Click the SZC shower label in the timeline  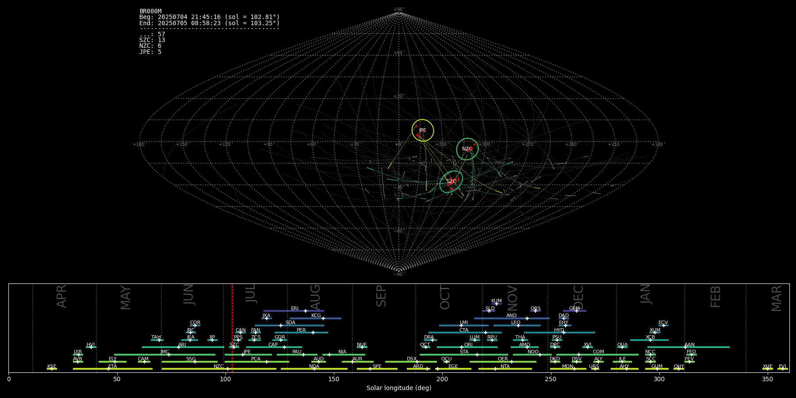click(x=234, y=345)
